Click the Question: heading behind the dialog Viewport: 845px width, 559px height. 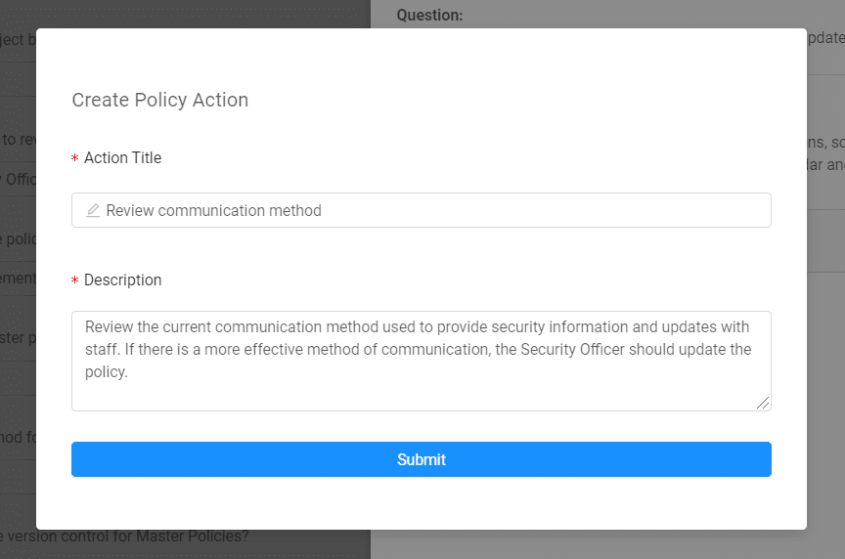429,15
